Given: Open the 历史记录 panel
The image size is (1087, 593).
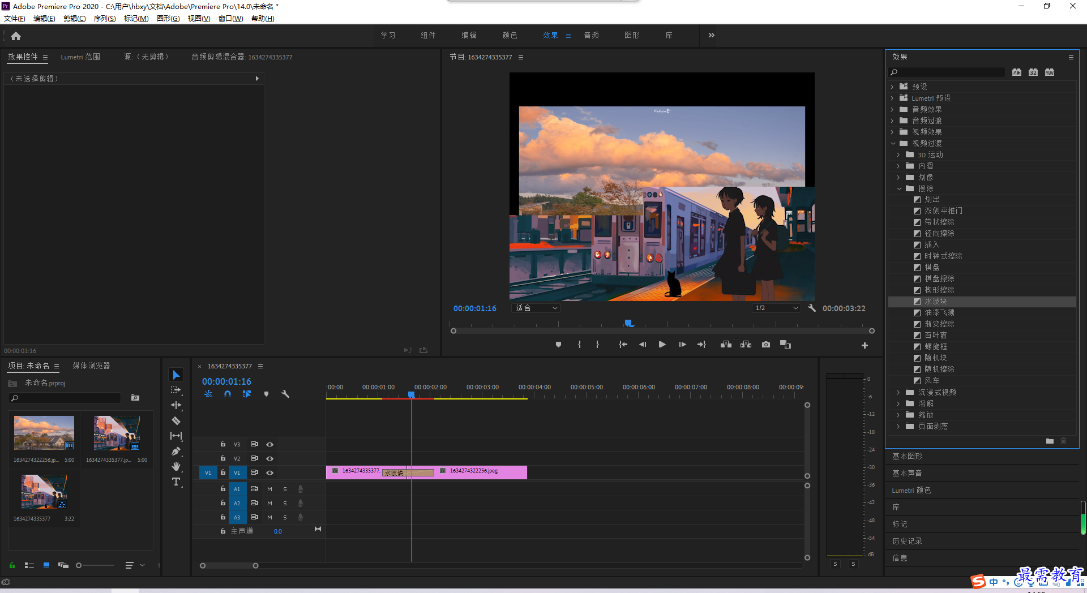Looking at the screenshot, I should [x=907, y=541].
